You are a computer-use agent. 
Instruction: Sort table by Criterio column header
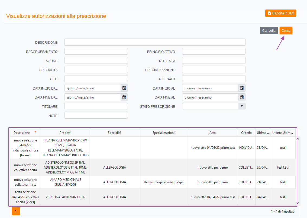coord(246,133)
